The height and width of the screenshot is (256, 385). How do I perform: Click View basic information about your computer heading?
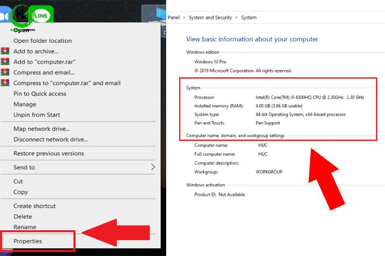click(x=252, y=39)
